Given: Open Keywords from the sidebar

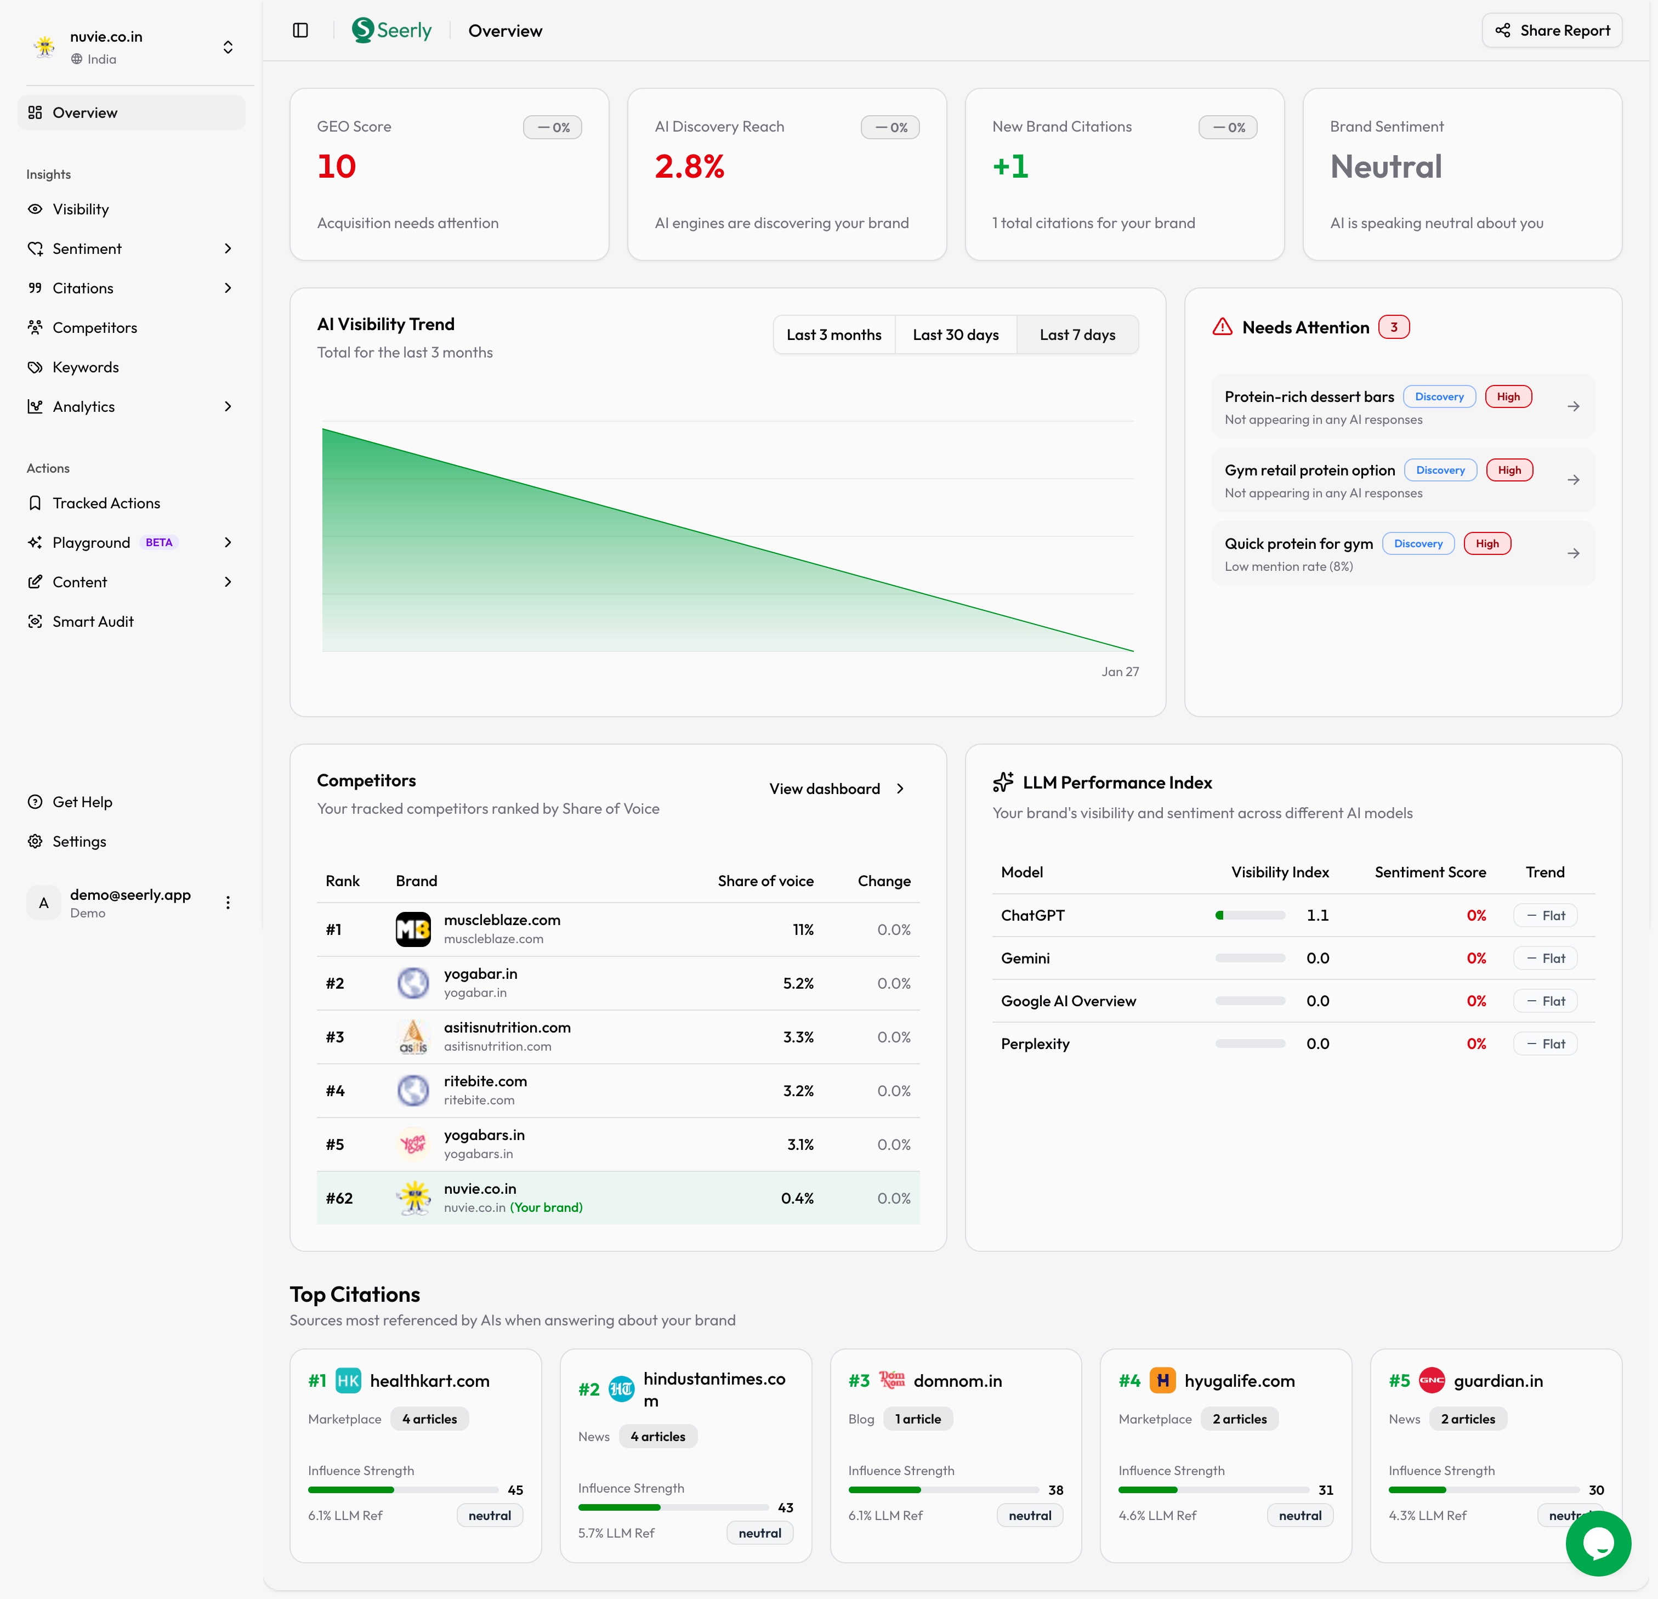Looking at the screenshot, I should click(86, 367).
